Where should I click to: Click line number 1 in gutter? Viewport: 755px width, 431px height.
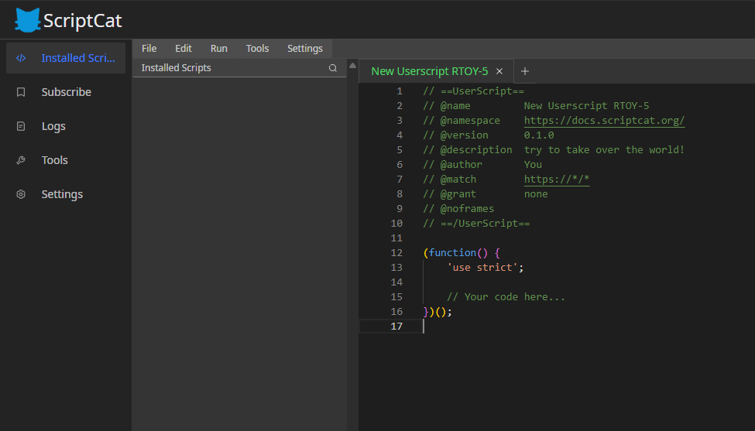coord(399,91)
